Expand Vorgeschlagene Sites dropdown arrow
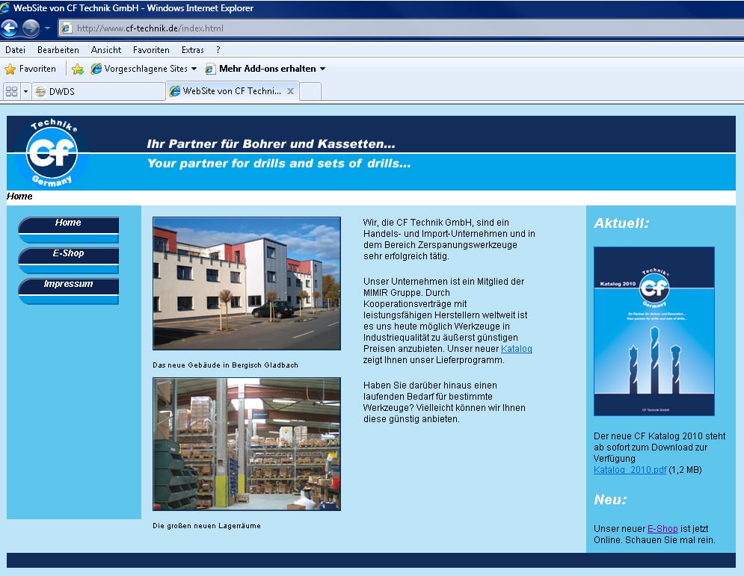Viewport: 744px width, 576px height. pyautogui.click(x=194, y=69)
